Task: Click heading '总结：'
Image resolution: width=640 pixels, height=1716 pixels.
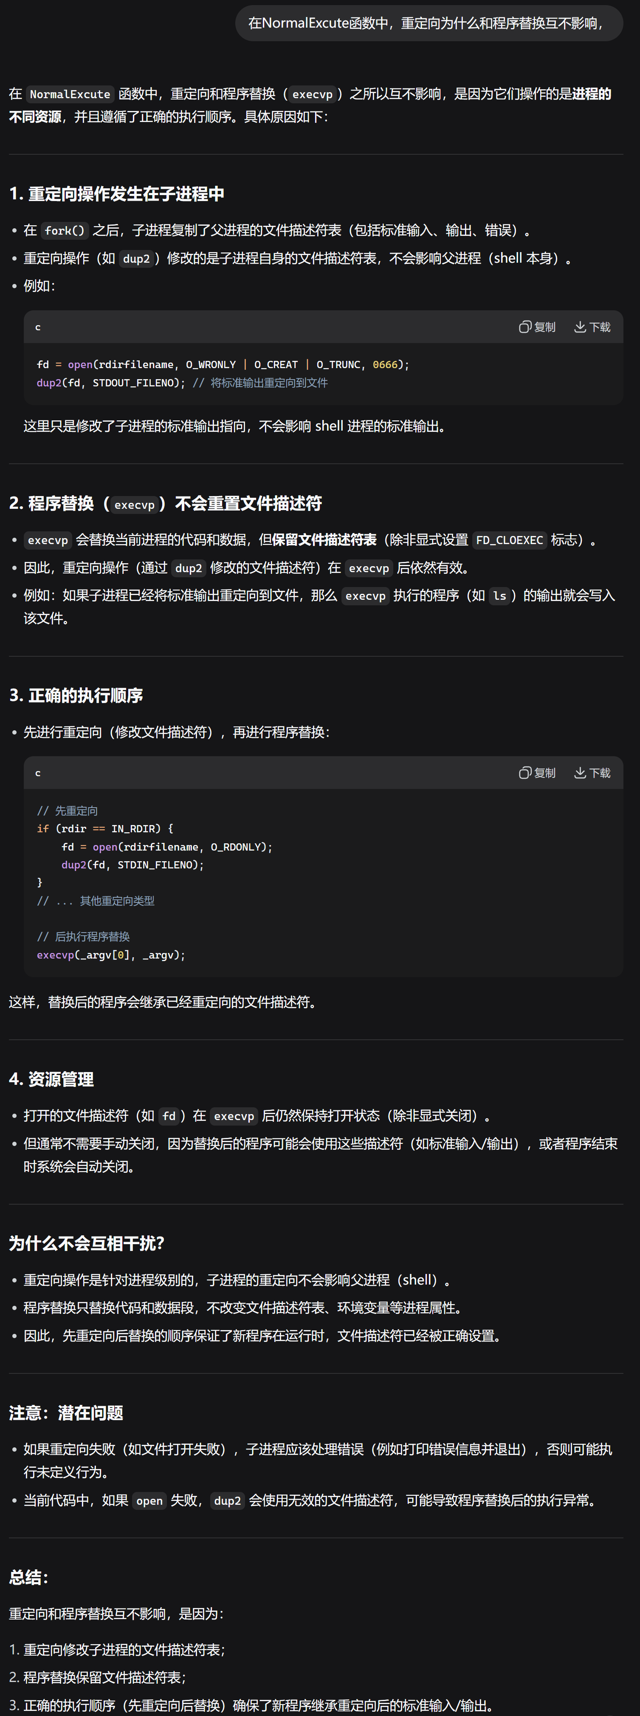Action: (28, 1577)
